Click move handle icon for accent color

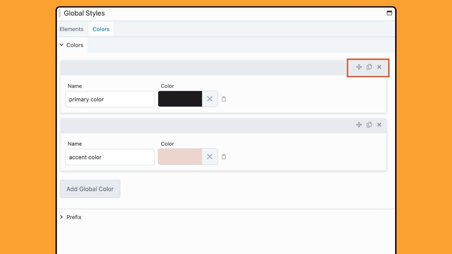[x=359, y=125]
